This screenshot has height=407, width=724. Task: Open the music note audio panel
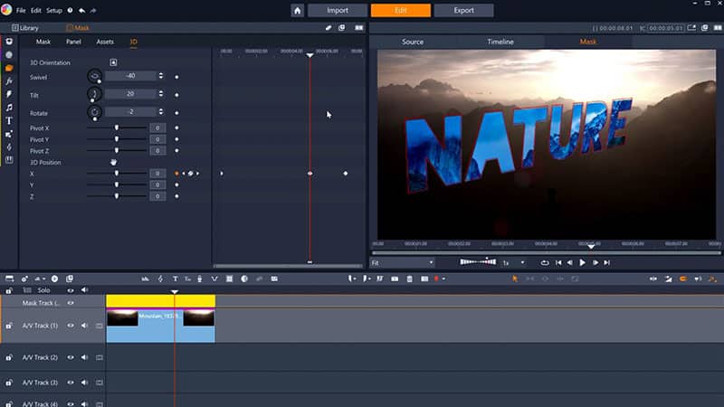click(9, 107)
